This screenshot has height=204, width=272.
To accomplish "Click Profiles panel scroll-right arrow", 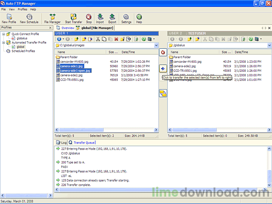I will [x=50, y=196].
